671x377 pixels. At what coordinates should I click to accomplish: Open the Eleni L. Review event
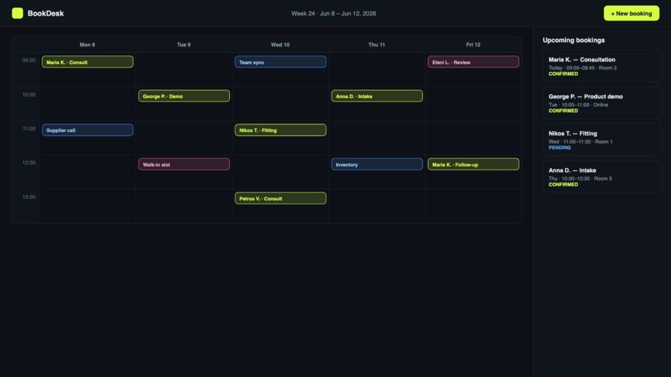coord(473,62)
